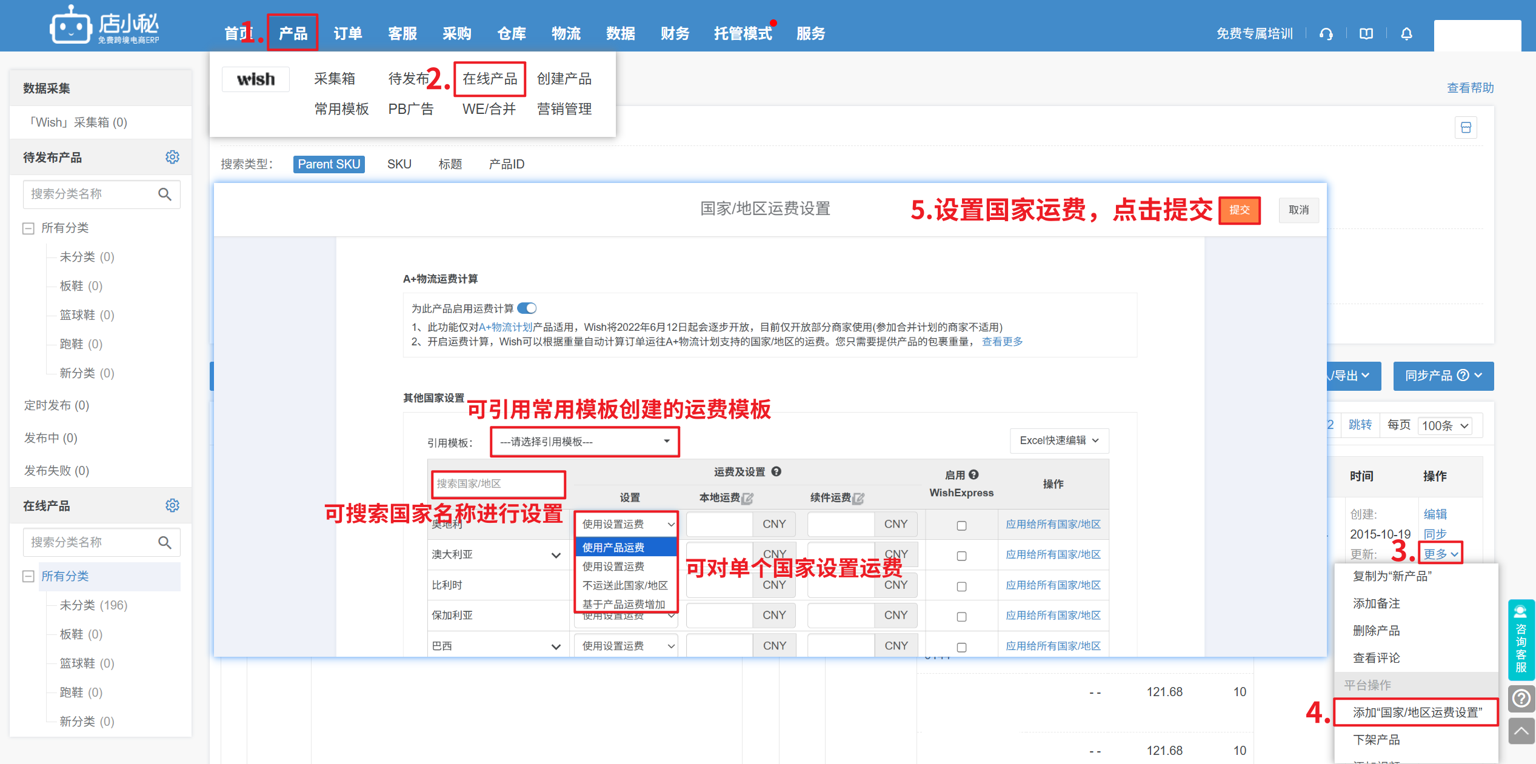Select 在线产品 from the Wish submenu
1536x764 pixels.
click(x=489, y=79)
